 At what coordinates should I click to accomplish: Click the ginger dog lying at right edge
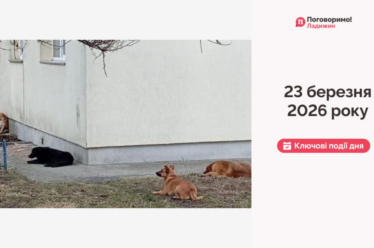pos(227,169)
